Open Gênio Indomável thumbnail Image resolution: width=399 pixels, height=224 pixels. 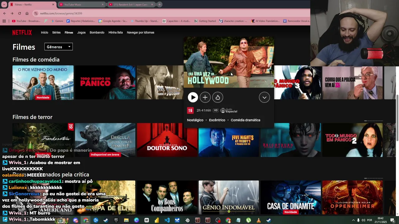[x=229, y=198]
